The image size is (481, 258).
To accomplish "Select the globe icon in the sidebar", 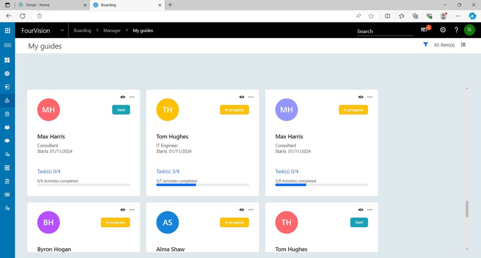I will (x=7, y=73).
